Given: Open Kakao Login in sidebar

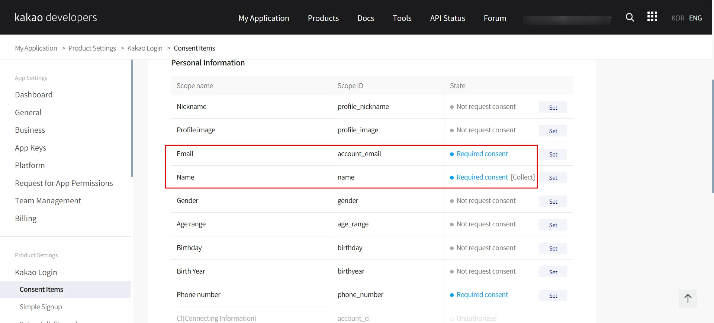Looking at the screenshot, I should [36, 272].
